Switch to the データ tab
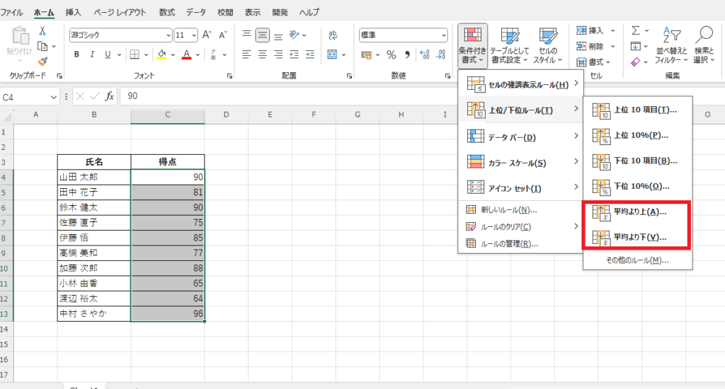Screen dimensions: 725x389 pyautogui.click(x=196, y=13)
